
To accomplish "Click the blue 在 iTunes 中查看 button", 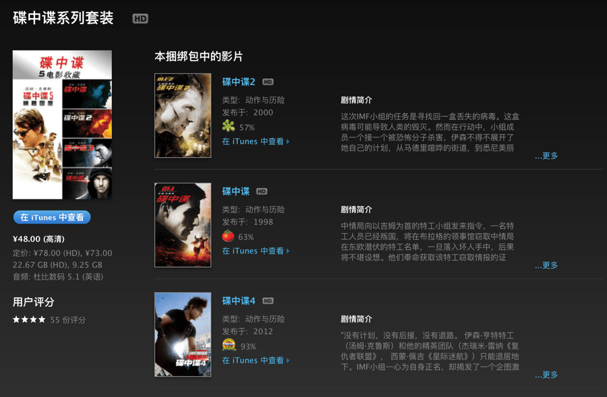I will tap(52, 218).
